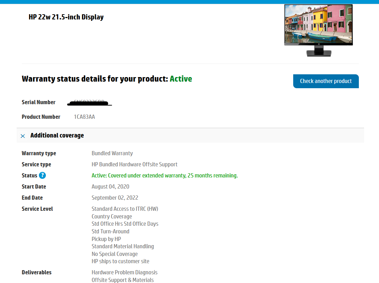This screenshot has height=283, width=379.
Task: Click HP Bundled Hardware Offsite Support text
Action: [134, 164]
